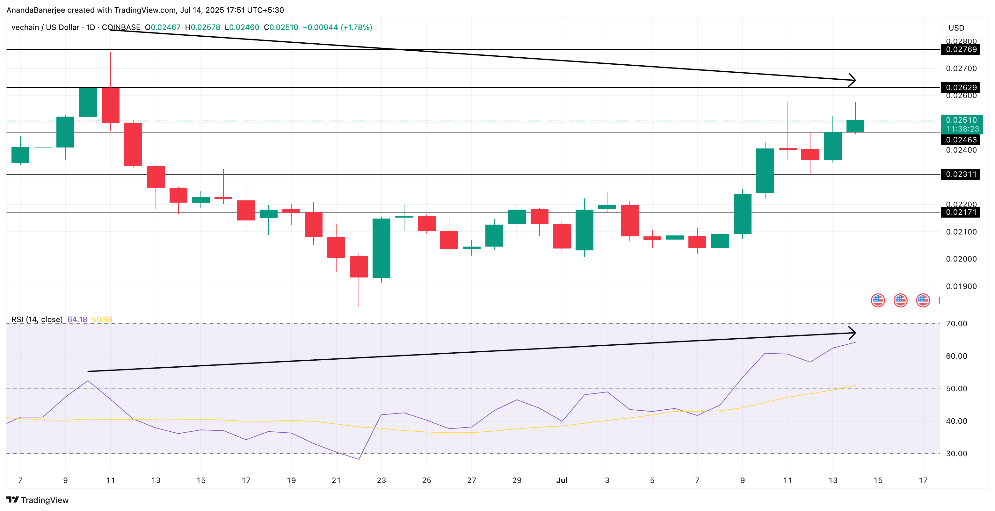Click the yellow RSI average value 50.98

pyautogui.click(x=102, y=320)
